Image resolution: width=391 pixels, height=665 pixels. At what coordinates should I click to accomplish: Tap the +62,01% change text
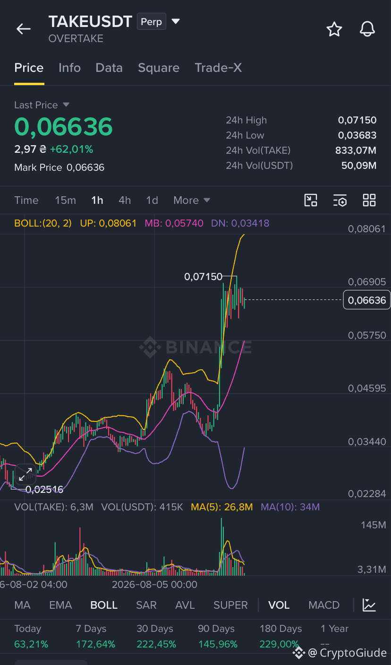[71, 149]
